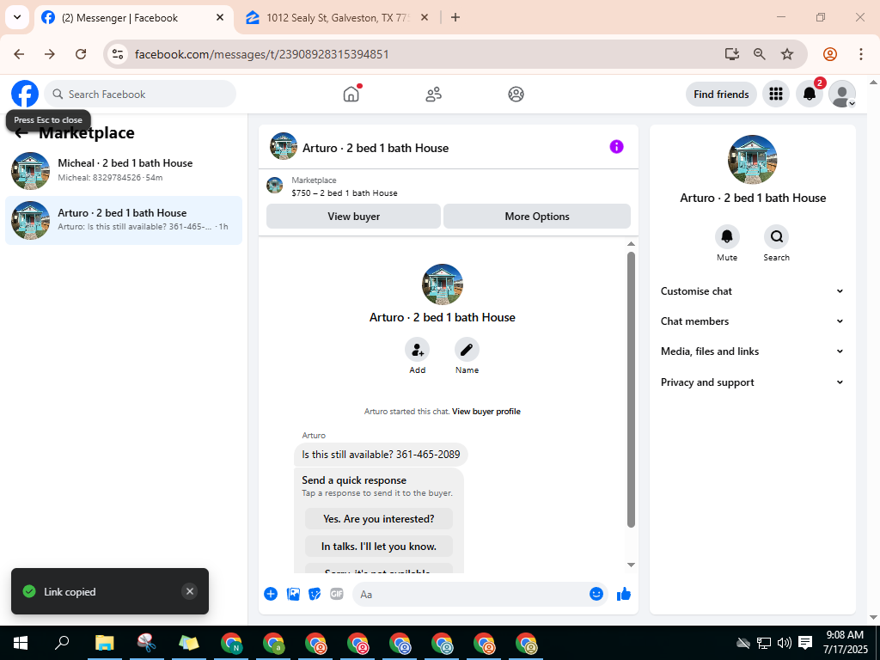
Task: Open Windows Start menu
Action: (x=21, y=643)
